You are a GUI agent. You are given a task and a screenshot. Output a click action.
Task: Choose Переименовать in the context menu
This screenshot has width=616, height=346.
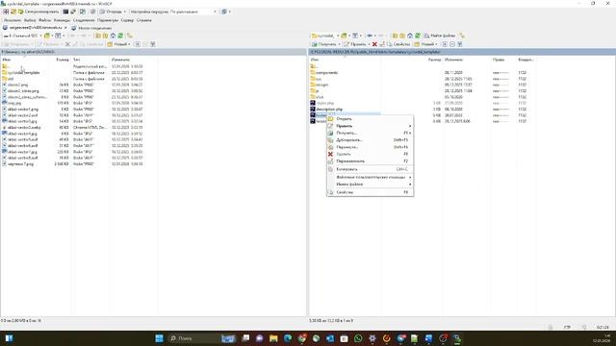[370, 161]
